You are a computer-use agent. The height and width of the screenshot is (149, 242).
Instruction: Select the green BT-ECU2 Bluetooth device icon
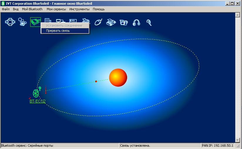36,93
